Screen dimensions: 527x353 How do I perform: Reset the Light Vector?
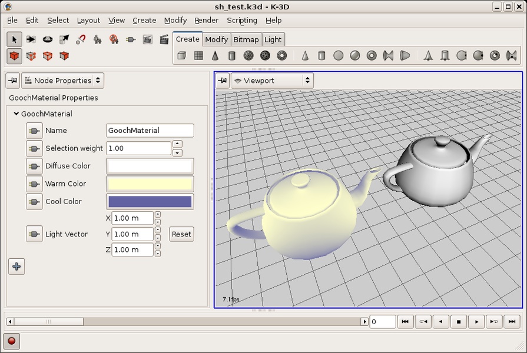click(x=181, y=234)
